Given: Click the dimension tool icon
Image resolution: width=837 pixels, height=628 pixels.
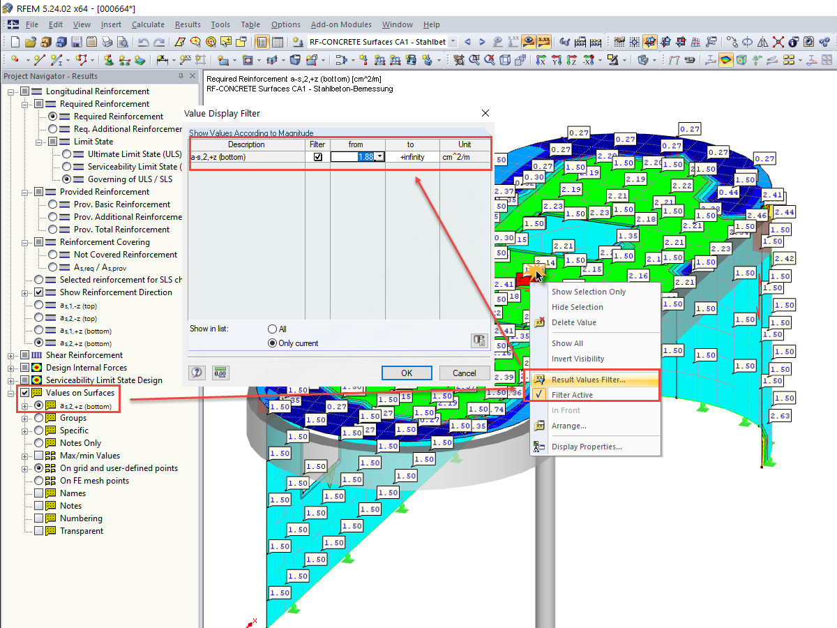Looking at the screenshot, I should tap(162, 60).
